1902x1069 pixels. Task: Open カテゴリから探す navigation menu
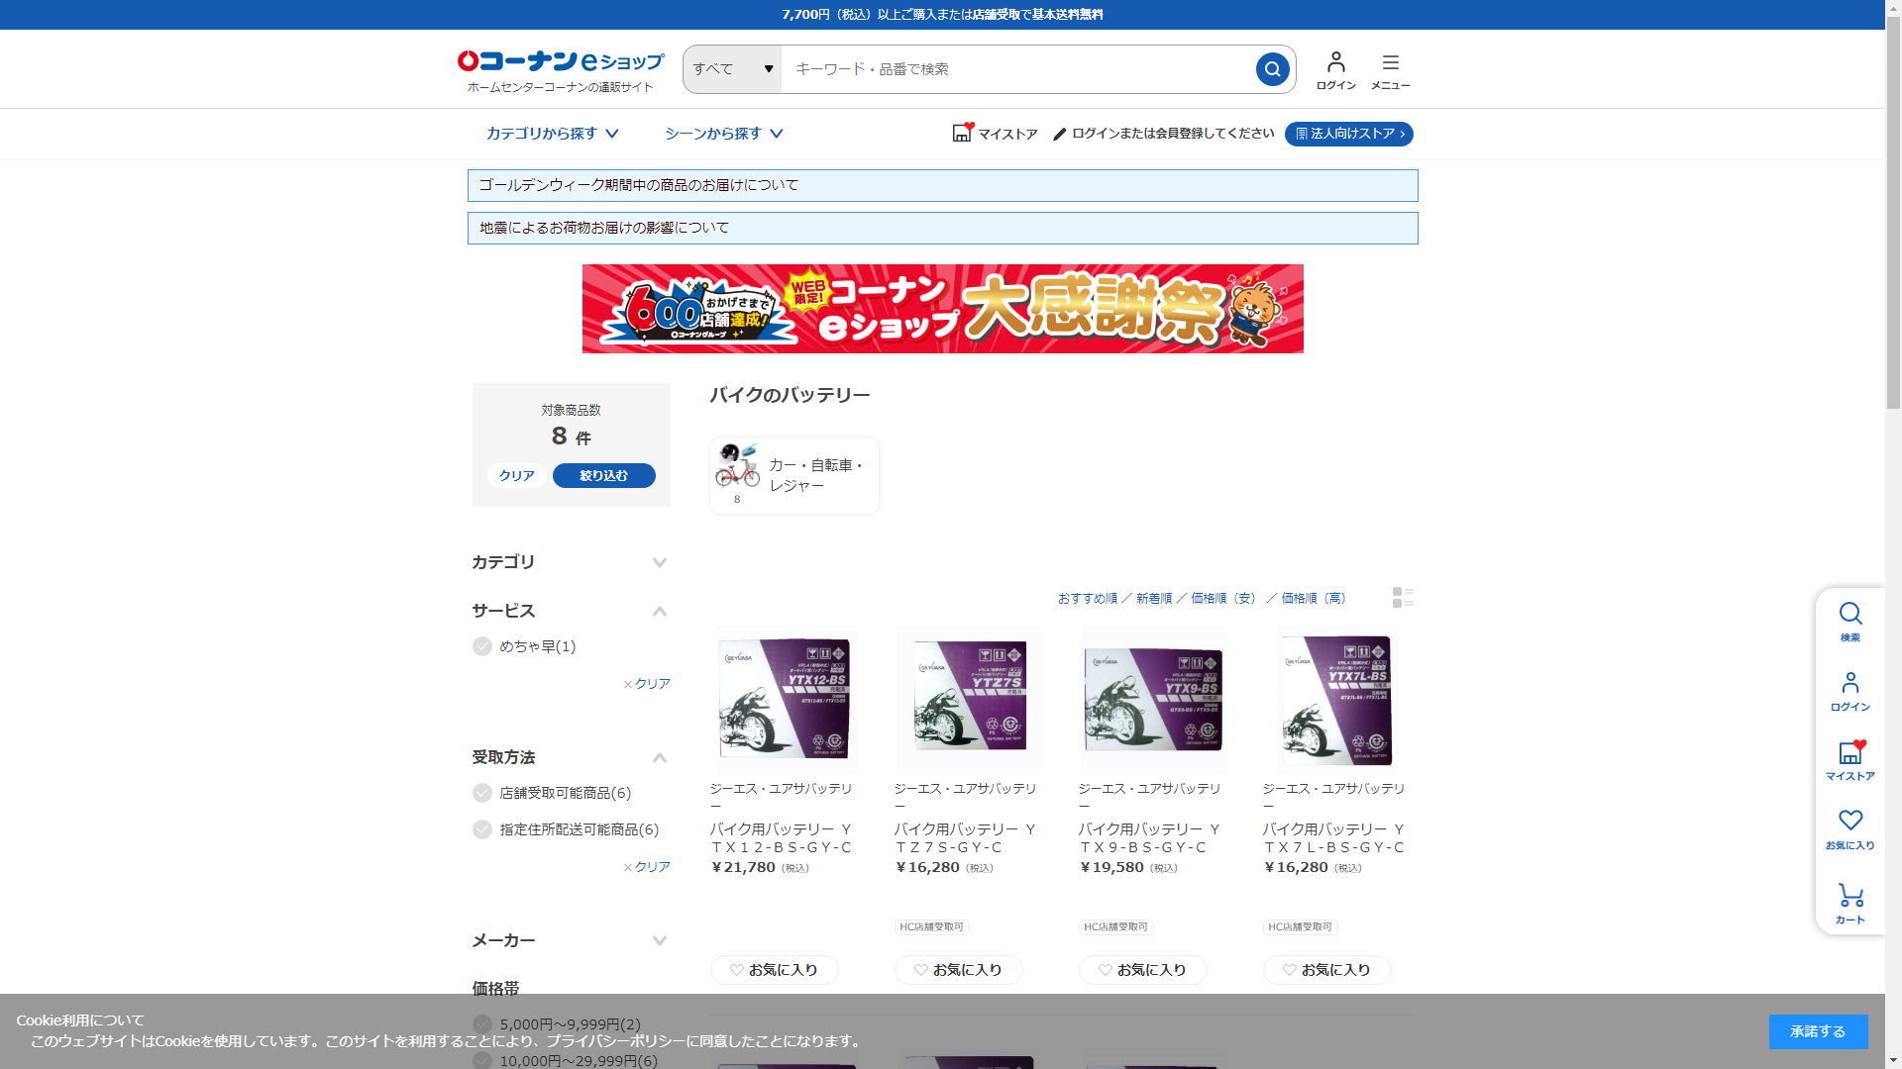click(552, 134)
